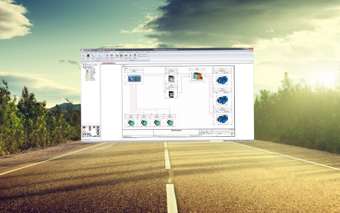Select the second green pushbutton symbol
The height and width of the screenshot is (213, 340).
(x=144, y=123)
